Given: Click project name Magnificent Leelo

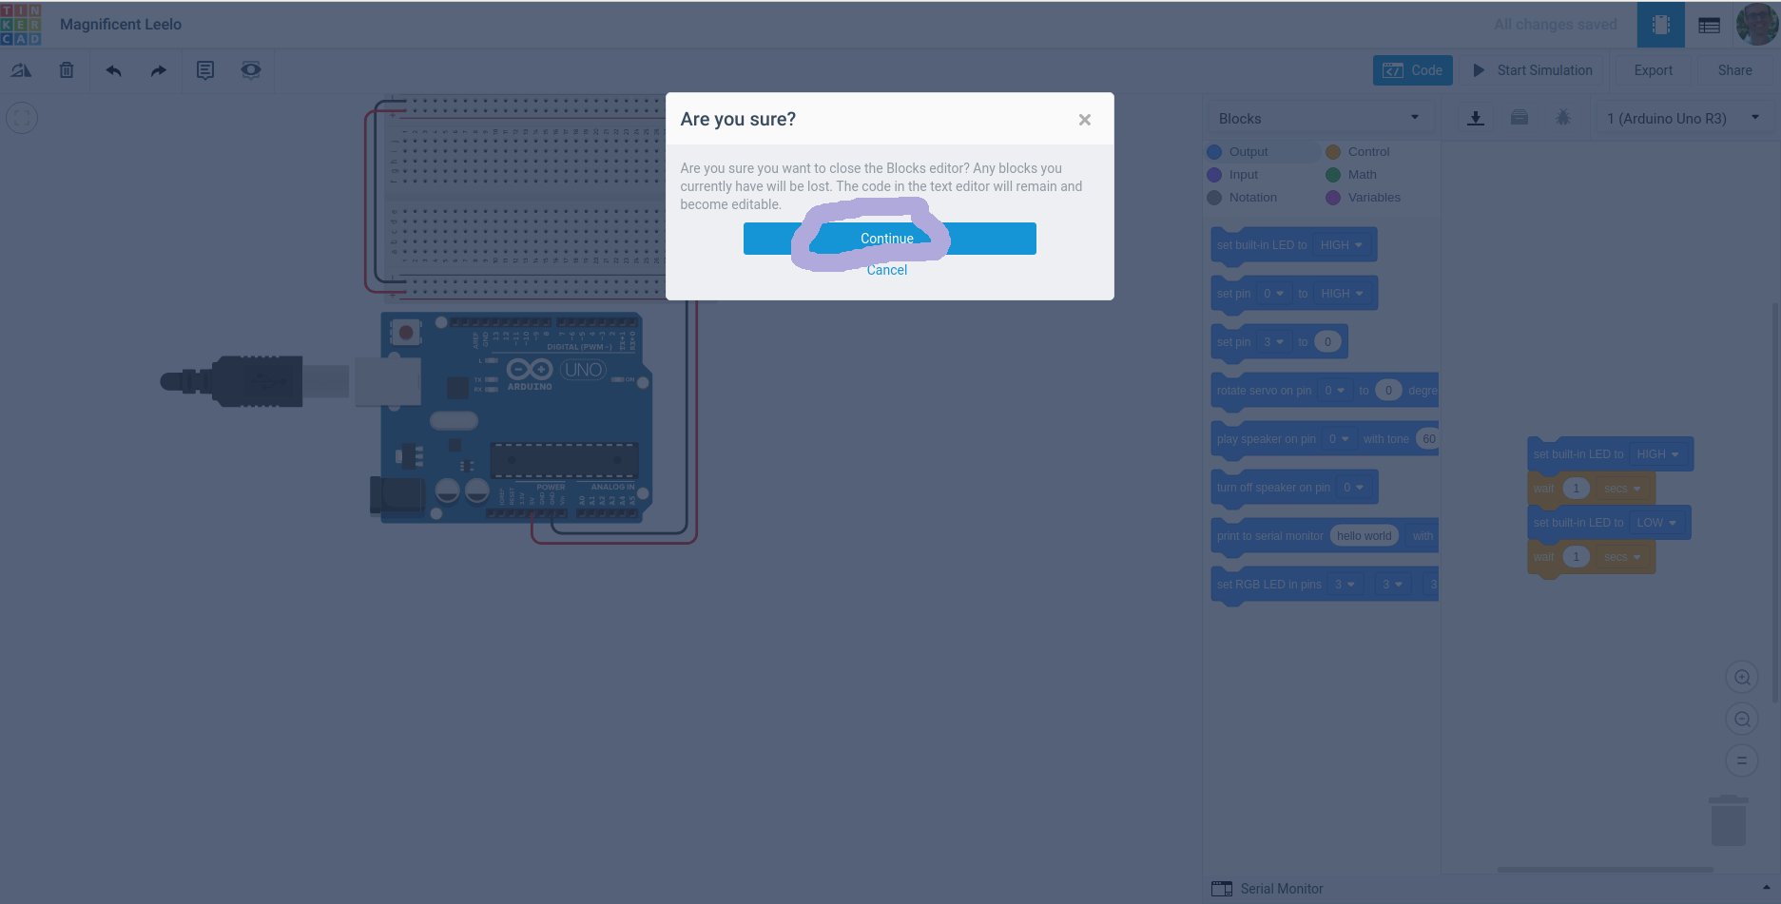Looking at the screenshot, I should (x=121, y=25).
